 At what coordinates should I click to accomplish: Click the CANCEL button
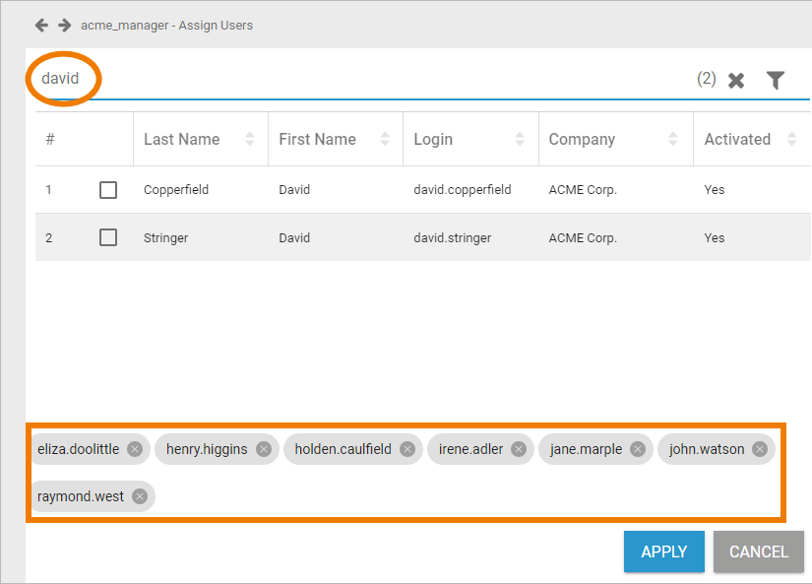click(x=759, y=552)
